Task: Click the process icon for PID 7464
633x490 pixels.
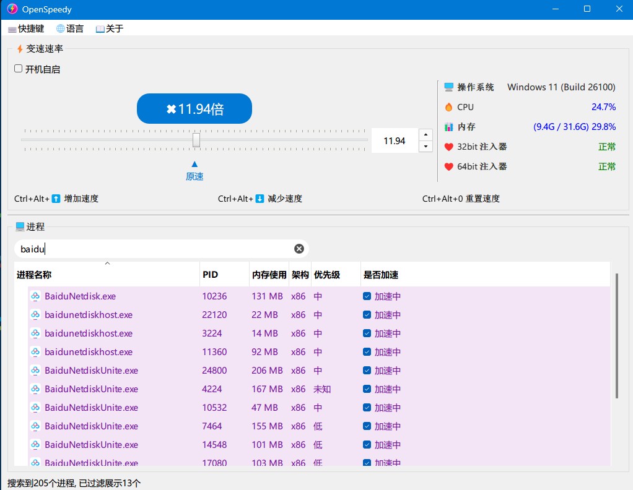Action: pyautogui.click(x=35, y=426)
